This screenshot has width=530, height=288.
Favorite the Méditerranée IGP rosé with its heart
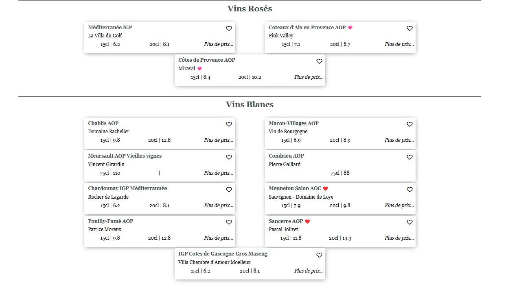pyautogui.click(x=229, y=28)
